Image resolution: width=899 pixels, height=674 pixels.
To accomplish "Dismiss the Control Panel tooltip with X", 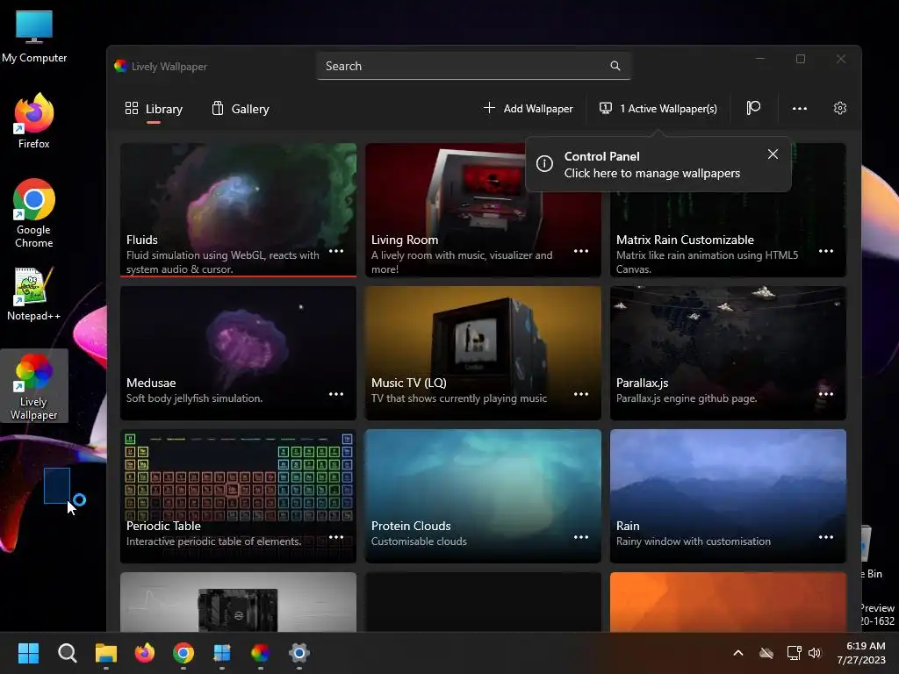I will coord(773,154).
